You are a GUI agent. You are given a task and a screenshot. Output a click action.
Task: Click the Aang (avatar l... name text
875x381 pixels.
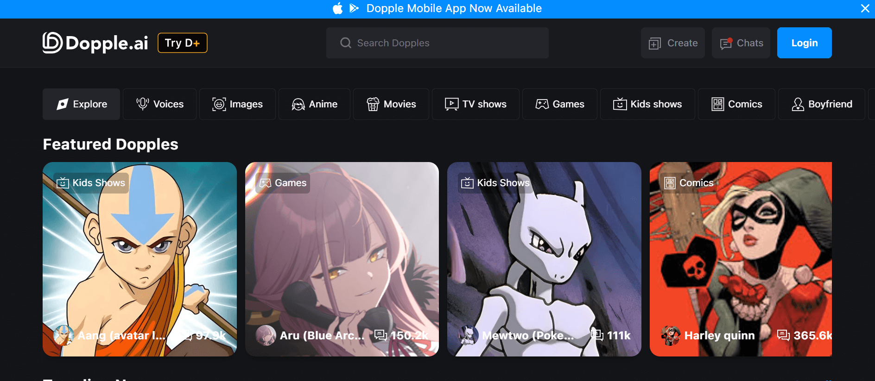pos(121,336)
